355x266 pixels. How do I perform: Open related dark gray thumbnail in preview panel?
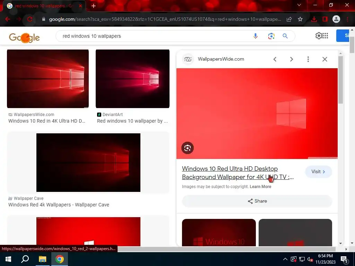[x=295, y=232]
